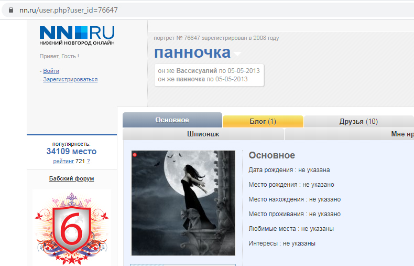This screenshot has width=414, height=266.
Task: Click the популярность: label
Action: click(x=71, y=144)
